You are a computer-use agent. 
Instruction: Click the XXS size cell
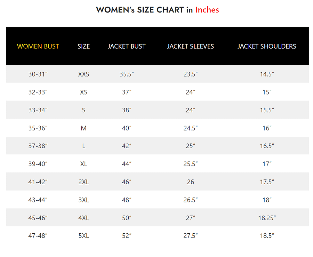point(83,74)
